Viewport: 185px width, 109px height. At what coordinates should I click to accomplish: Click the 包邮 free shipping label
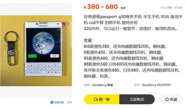pos(123,8)
